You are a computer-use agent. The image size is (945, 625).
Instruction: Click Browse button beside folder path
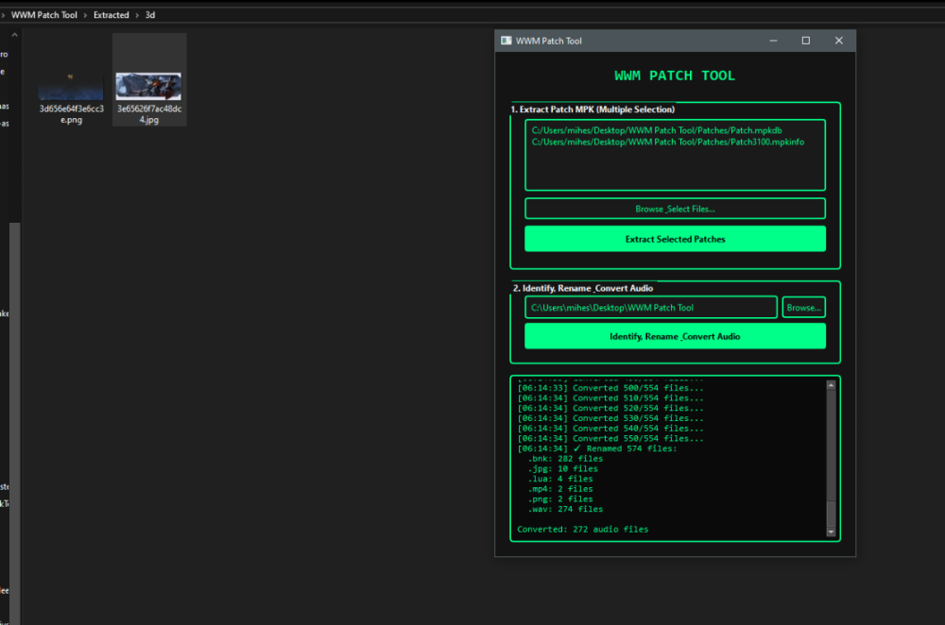[x=803, y=308]
